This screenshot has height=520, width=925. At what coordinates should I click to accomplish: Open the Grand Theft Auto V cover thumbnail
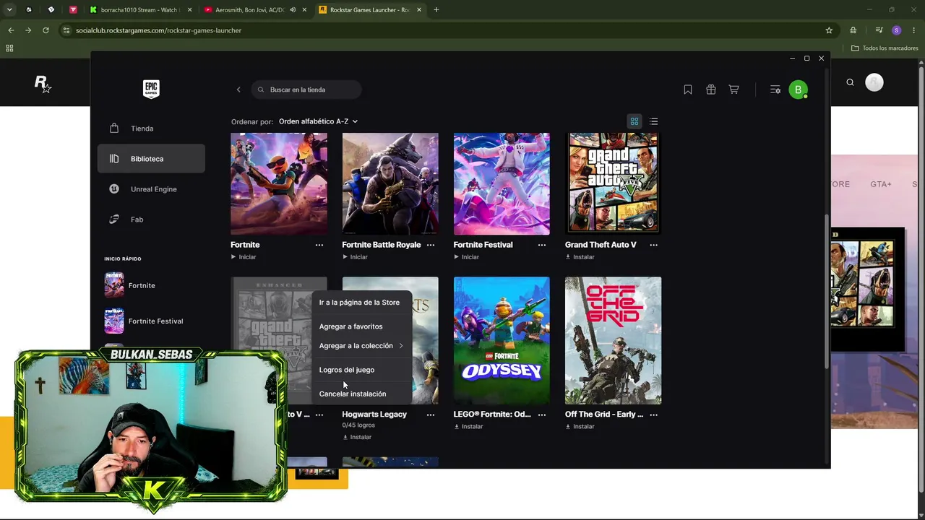click(x=613, y=183)
